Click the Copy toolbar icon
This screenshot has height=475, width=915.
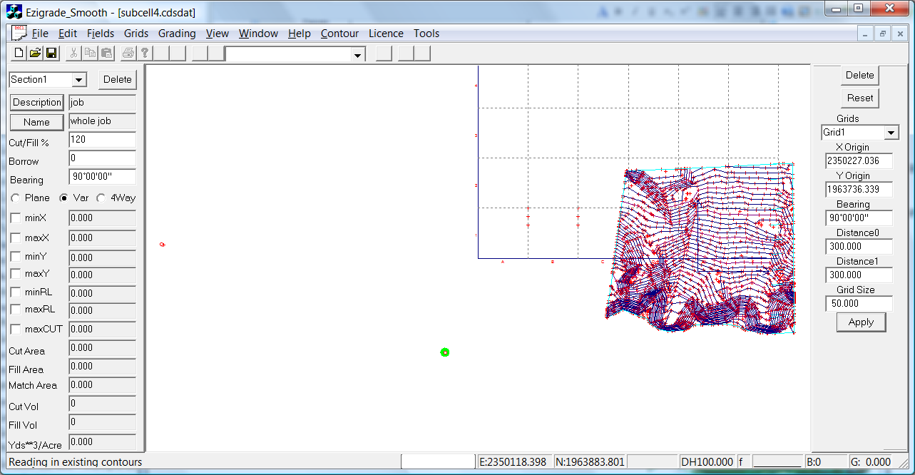pyautogui.click(x=90, y=53)
